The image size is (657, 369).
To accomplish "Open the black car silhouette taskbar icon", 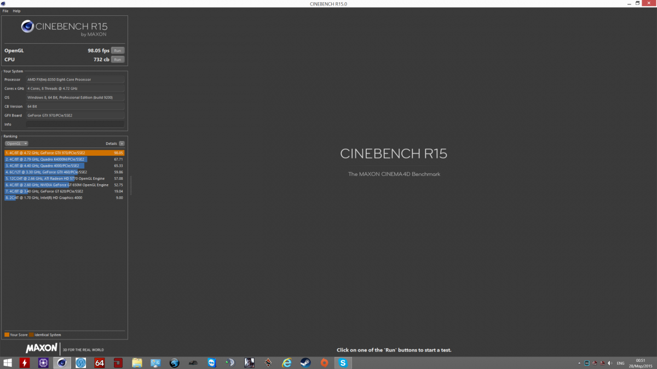I will coord(193,362).
